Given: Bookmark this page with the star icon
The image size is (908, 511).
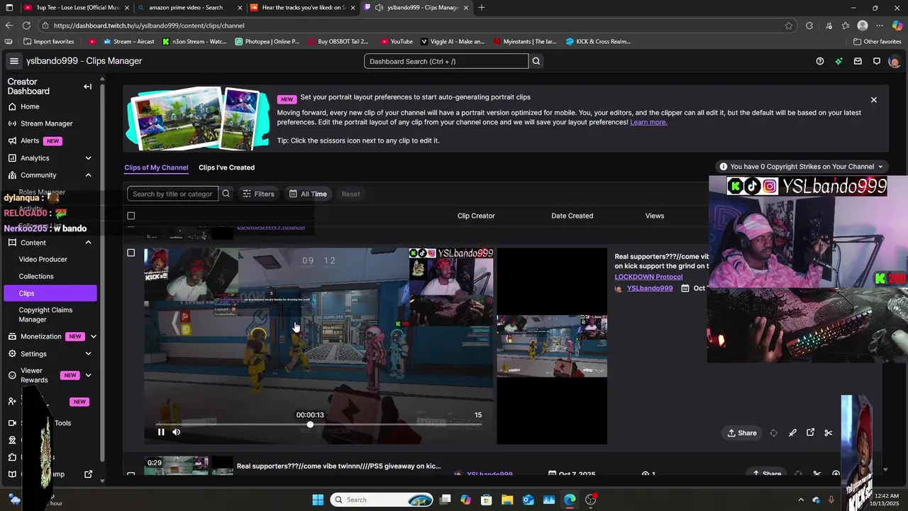Looking at the screenshot, I should pos(789,26).
